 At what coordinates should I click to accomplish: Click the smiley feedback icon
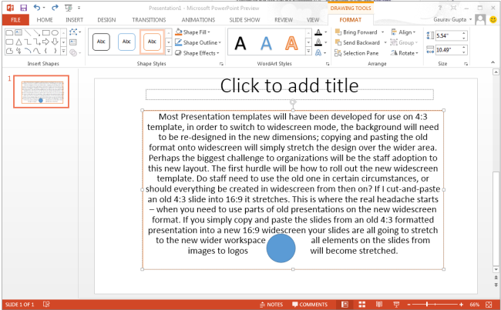click(x=493, y=18)
